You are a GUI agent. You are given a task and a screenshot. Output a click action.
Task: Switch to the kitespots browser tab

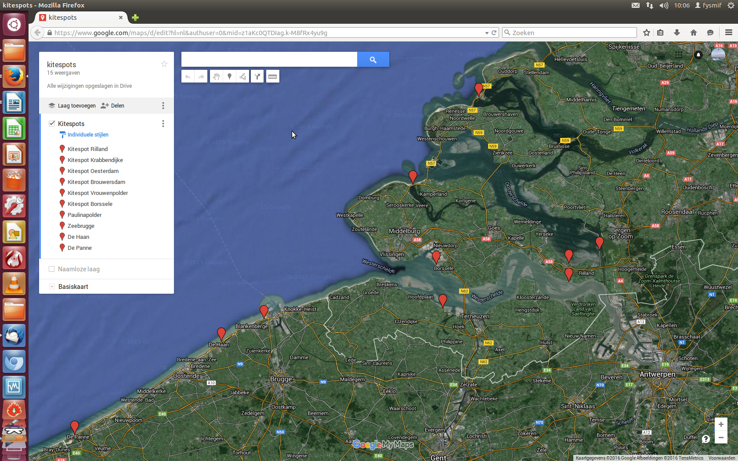tap(79, 18)
